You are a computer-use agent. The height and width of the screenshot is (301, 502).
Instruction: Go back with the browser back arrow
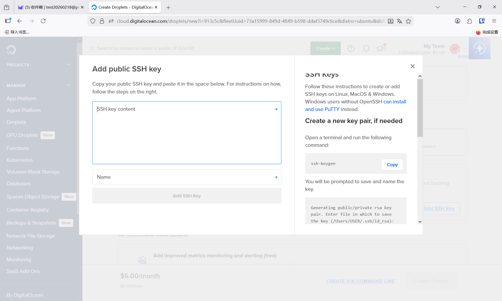click(x=20, y=21)
